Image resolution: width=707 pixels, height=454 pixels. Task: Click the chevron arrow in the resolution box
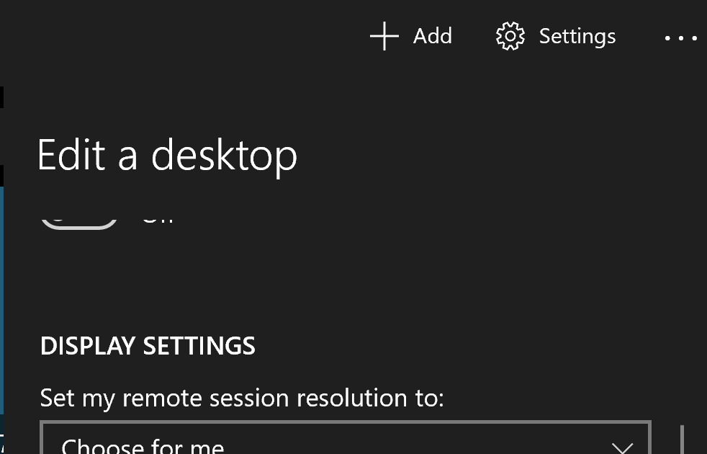click(x=621, y=446)
